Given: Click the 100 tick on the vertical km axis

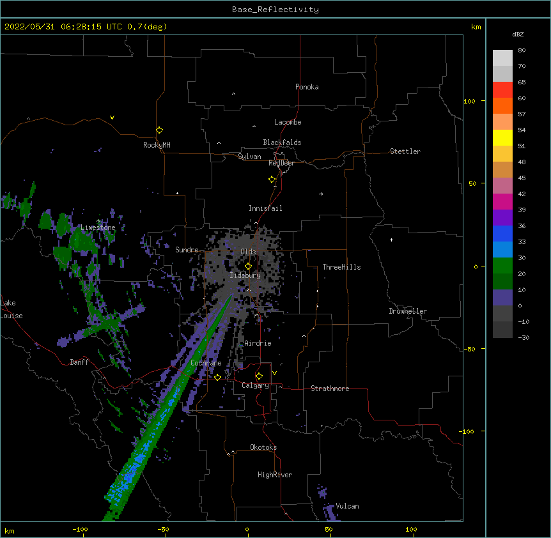Looking at the screenshot, I should [x=469, y=101].
